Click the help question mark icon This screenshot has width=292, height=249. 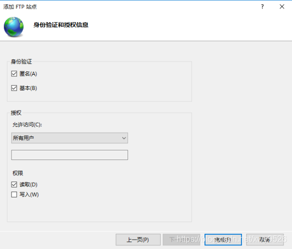262,7
